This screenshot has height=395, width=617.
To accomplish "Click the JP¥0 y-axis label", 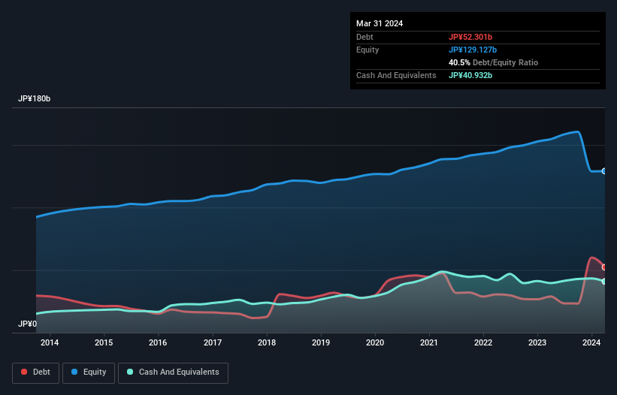I will (28, 324).
